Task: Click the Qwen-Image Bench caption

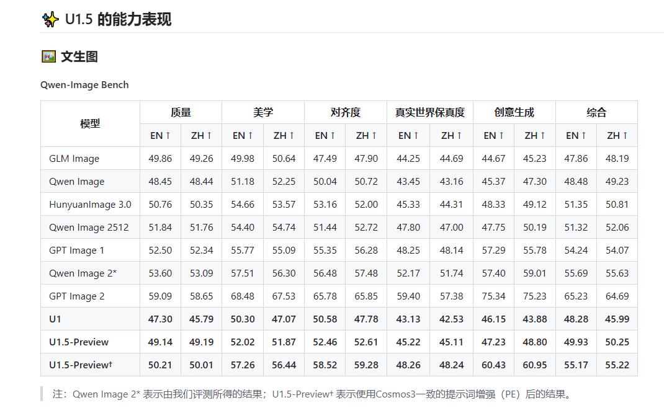Action: click(x=84, y=85)
